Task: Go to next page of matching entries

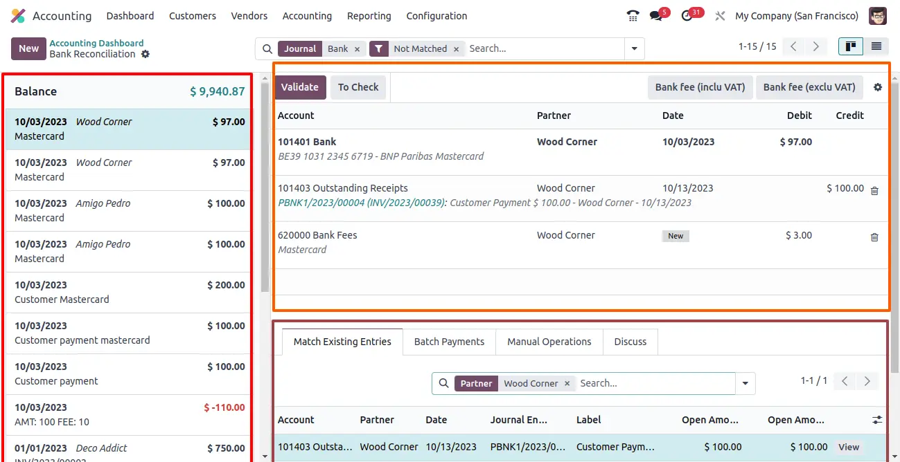Action: [867, 381]
